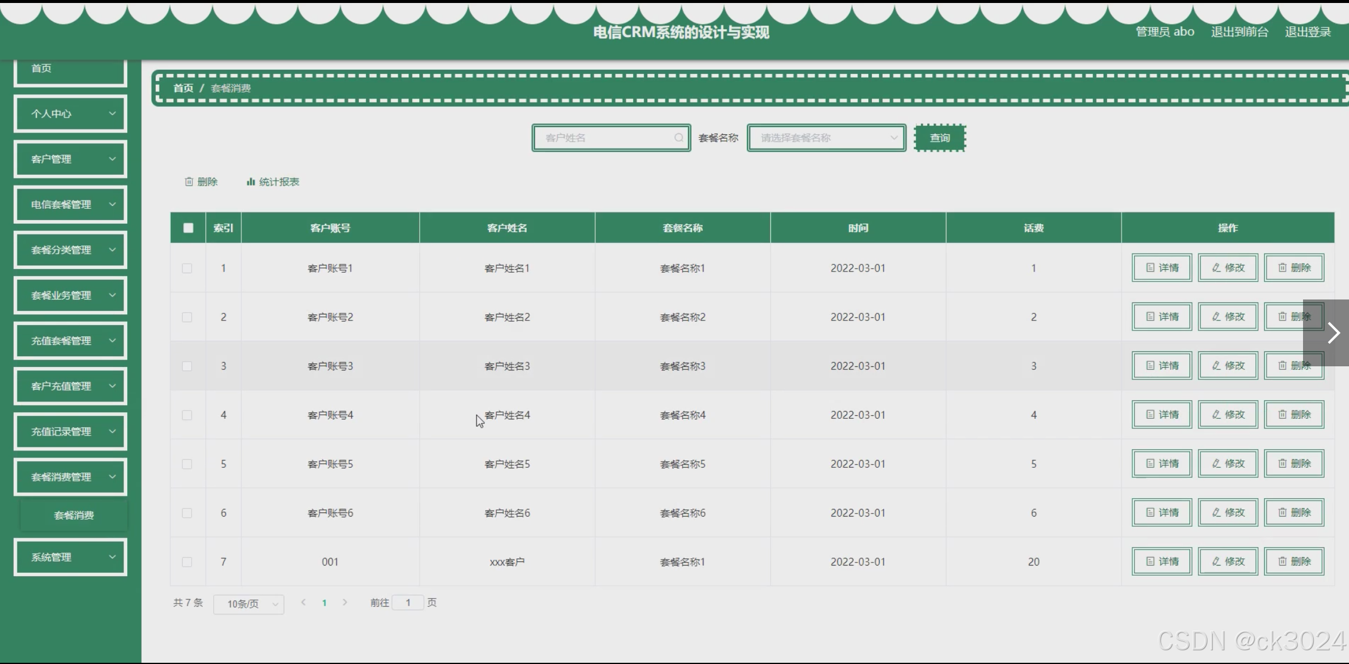Open the 套餐消费 submenu item
The image size is (1349, 664).
pyautogui.click(x=74, y=515)
